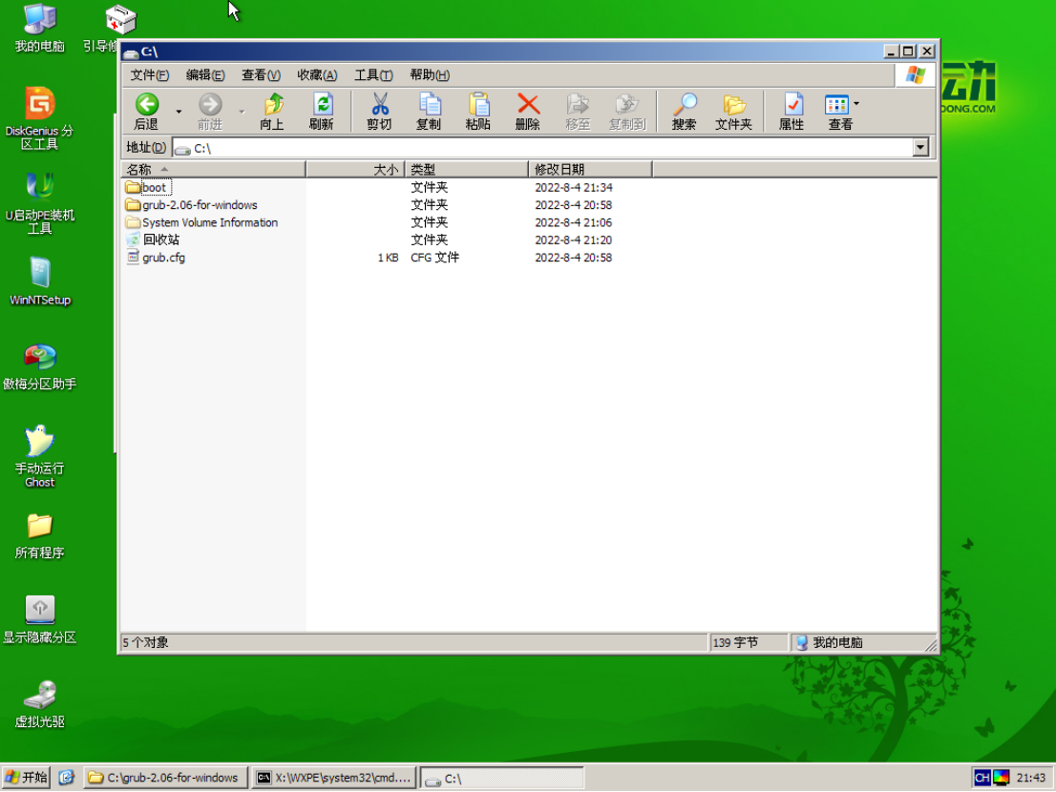Click the C:\ taskbar button

point(501,779)
